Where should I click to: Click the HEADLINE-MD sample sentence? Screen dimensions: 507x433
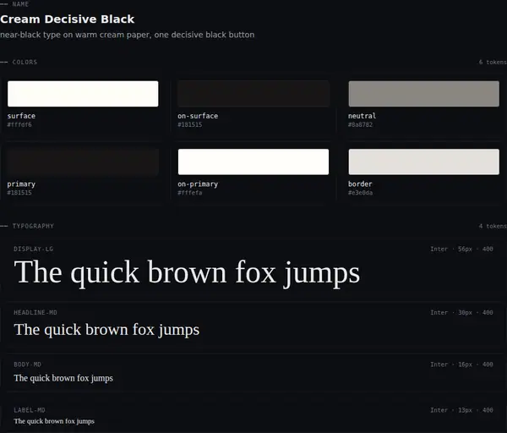tap(106, 330)
